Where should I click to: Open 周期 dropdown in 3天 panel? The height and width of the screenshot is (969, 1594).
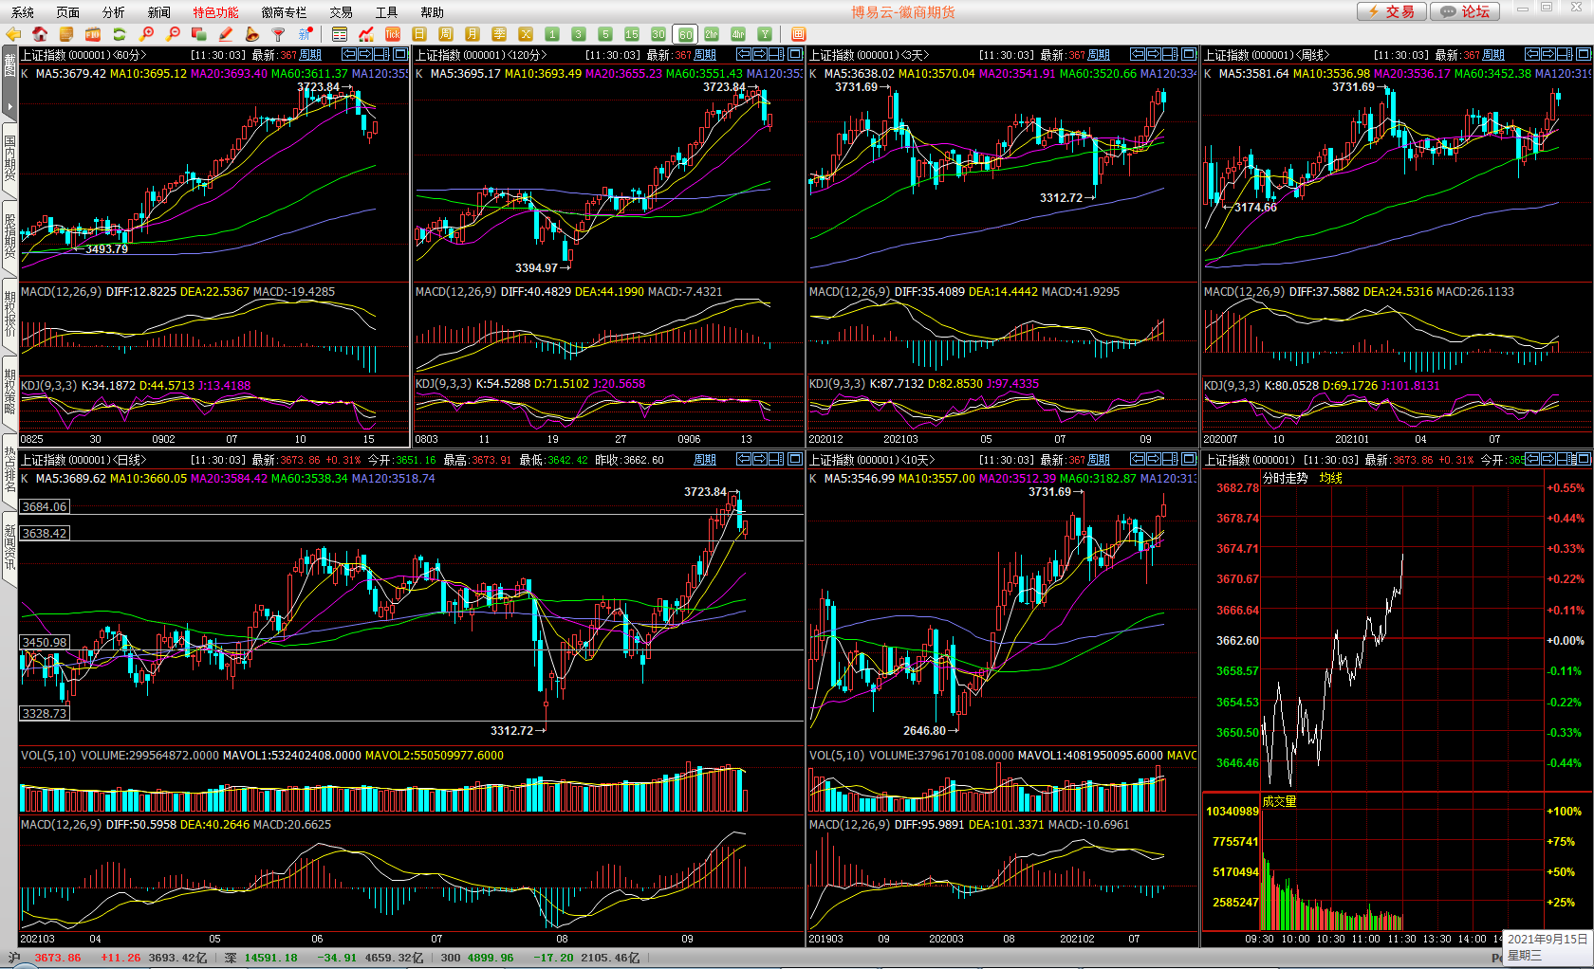click(x=1099, y=55)
